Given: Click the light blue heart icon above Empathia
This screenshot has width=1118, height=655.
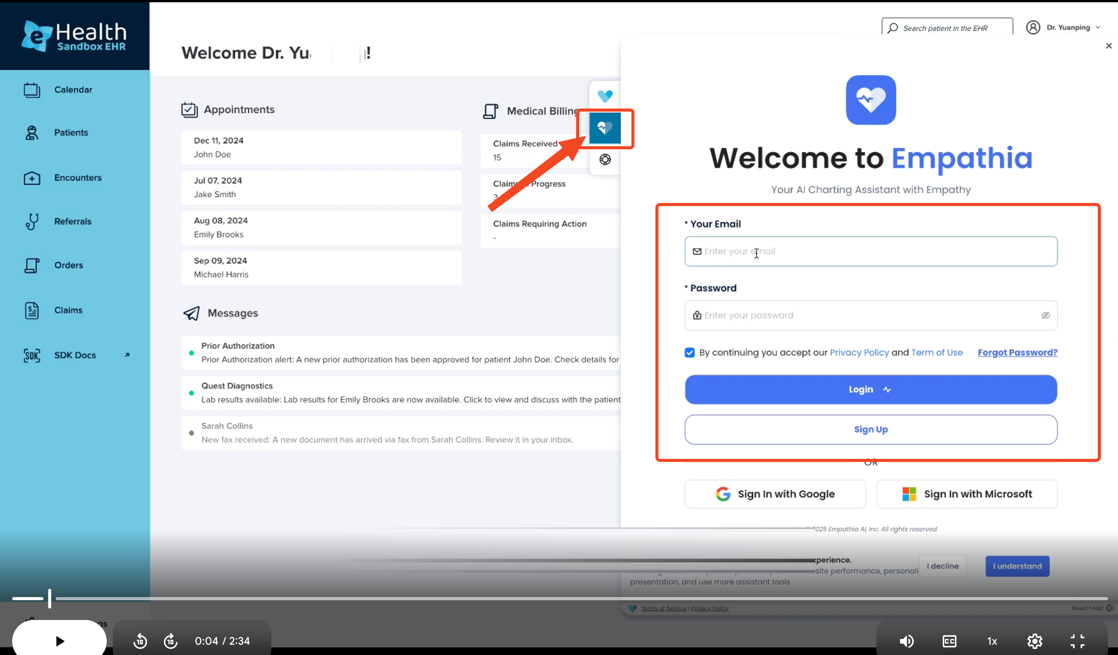Looking at the screenshot, I should tap(605, 96).
